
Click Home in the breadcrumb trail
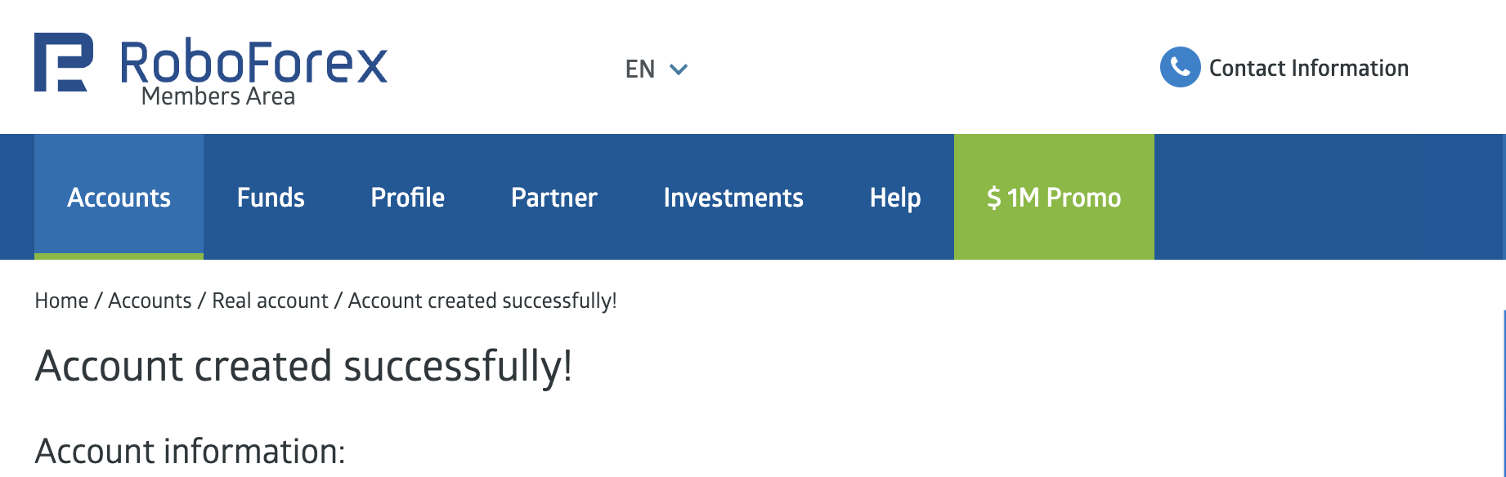(61, 301)
